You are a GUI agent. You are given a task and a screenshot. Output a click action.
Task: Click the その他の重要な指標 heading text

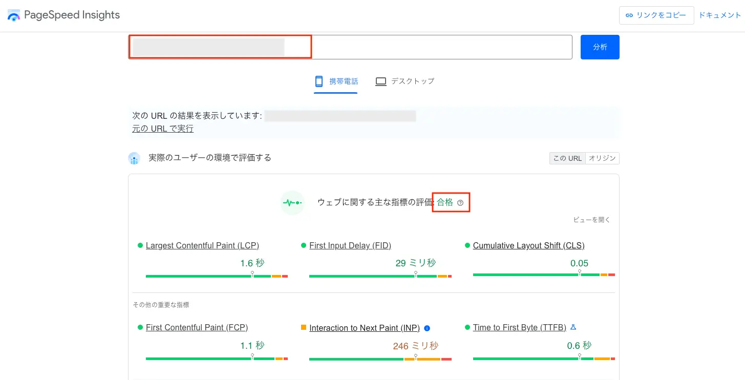point(161,305)
